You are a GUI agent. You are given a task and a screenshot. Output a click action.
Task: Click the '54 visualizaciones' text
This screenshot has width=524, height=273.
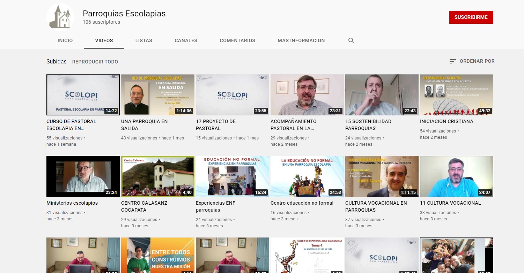pos(438,131)
